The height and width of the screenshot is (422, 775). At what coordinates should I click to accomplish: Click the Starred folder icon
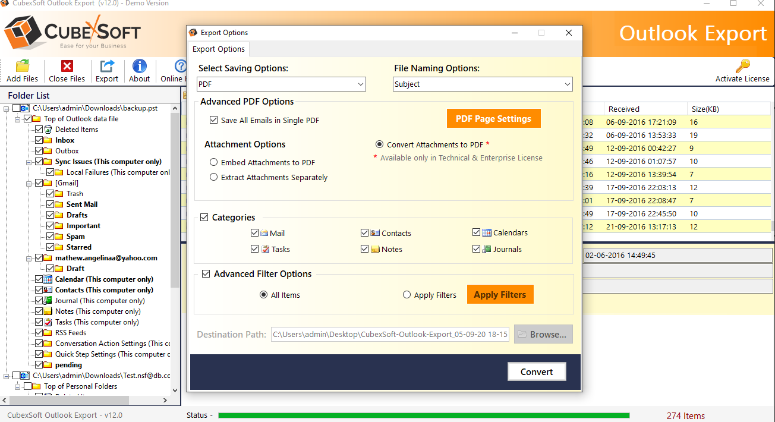59,247
